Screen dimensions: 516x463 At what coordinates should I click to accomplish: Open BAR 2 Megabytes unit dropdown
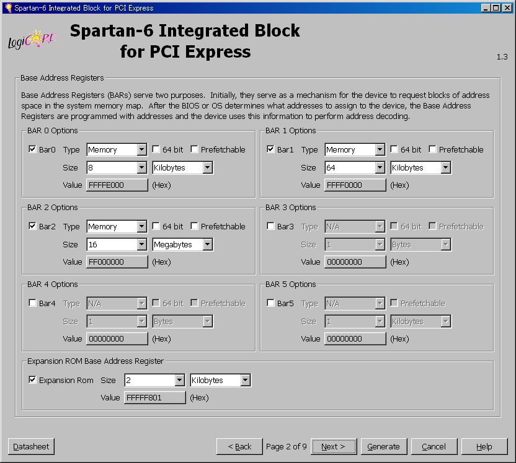tap(207, 245)
